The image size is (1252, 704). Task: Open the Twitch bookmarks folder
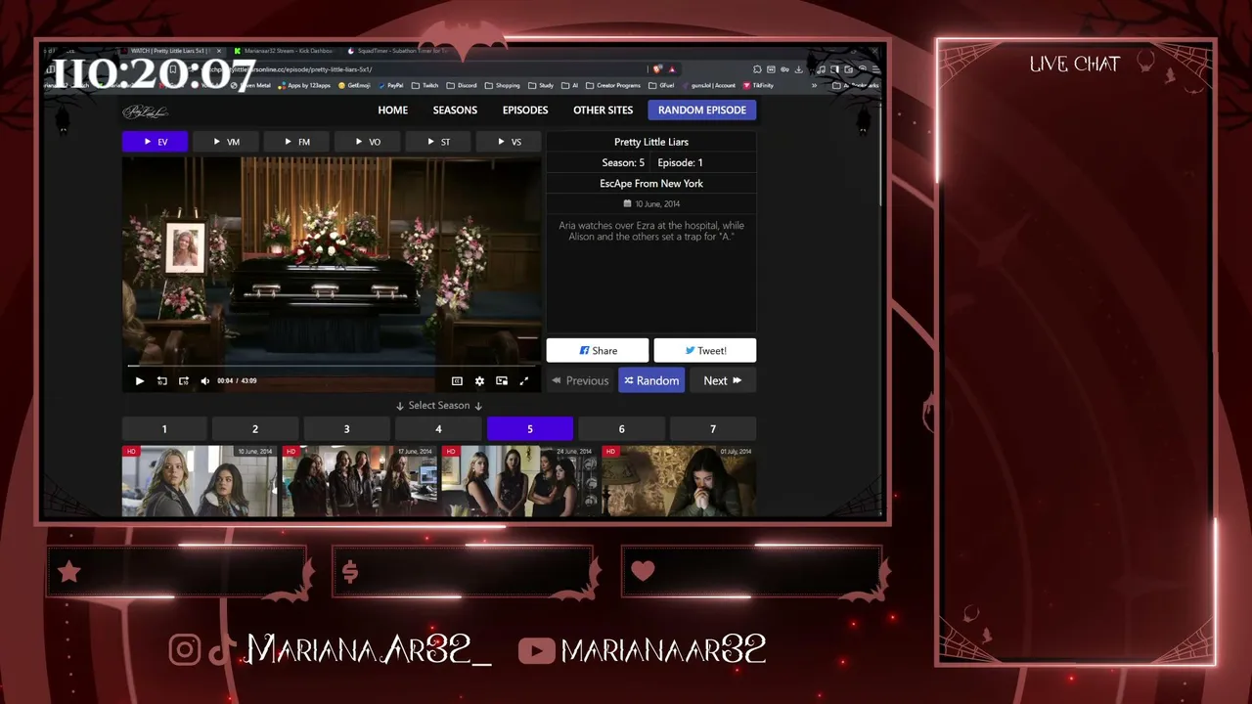pyautogui.click(x=425, y=86)
